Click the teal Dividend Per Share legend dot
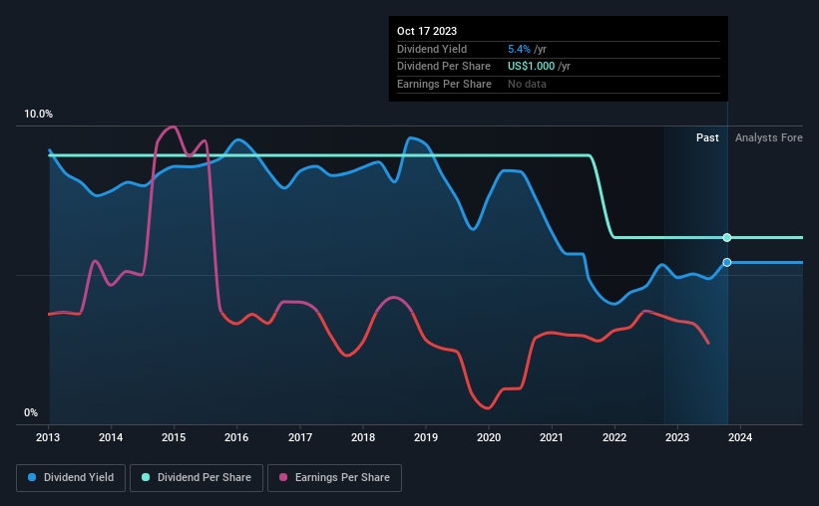Screen dimensions: 819x506 coord(146,477)
